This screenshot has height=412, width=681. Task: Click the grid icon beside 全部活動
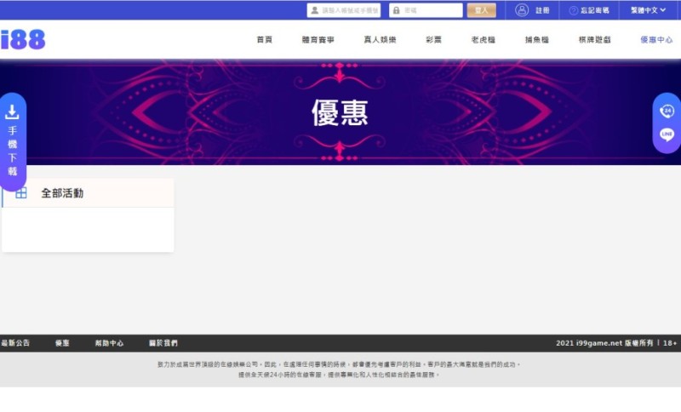[21, 193]
